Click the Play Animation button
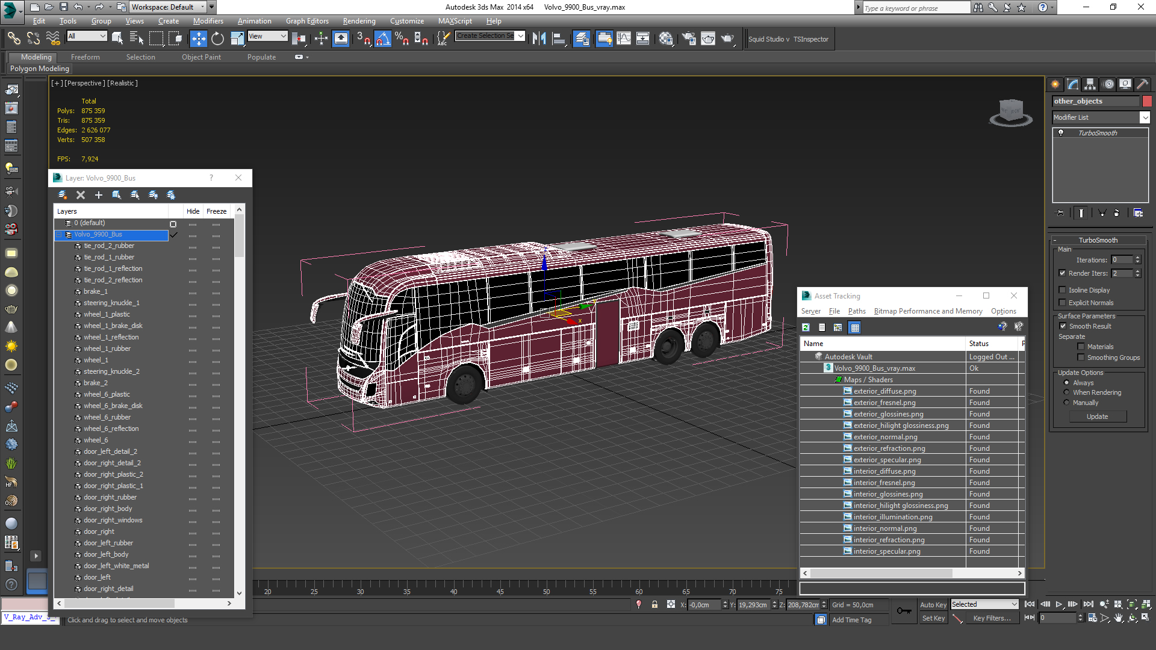1156x650 pixels. (x=1059, y=604)
